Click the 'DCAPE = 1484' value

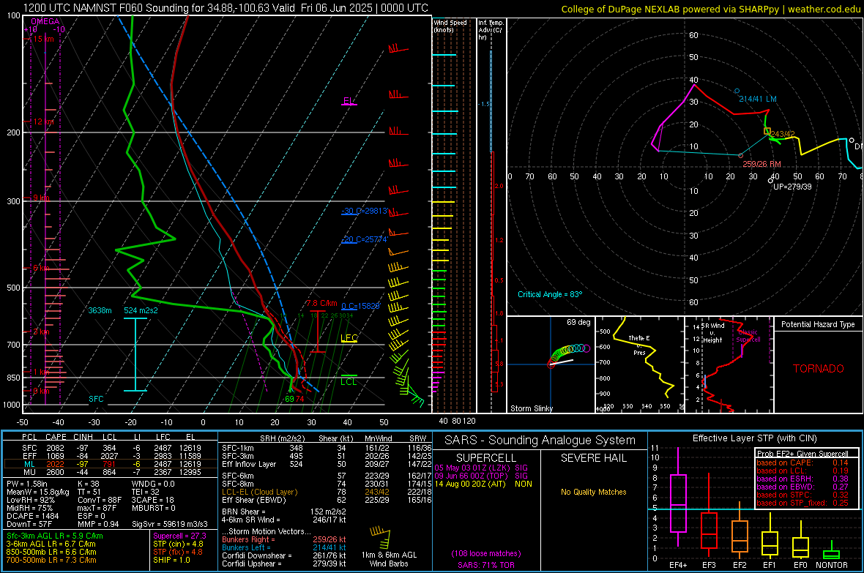click(32, 516)
